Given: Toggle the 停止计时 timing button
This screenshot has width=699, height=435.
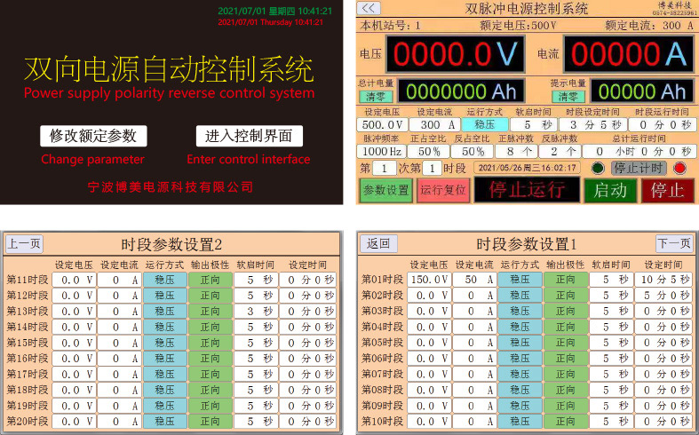Looking at the screenshot, I should pyautogui.click(x=639, y=168).
